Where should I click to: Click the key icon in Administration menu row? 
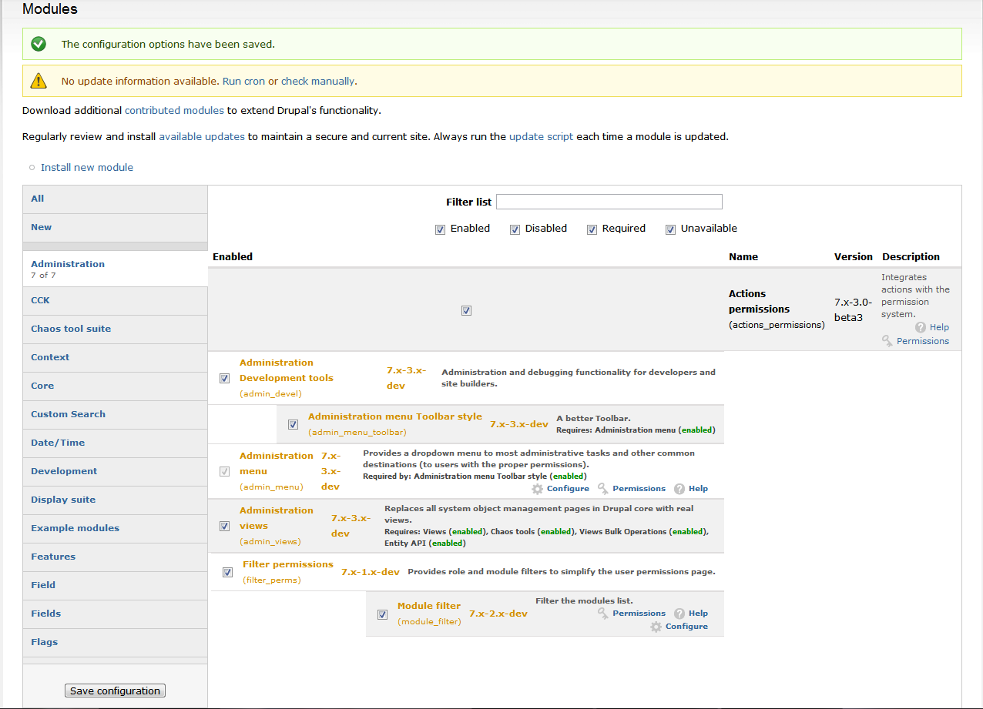[x=603, y=489]
